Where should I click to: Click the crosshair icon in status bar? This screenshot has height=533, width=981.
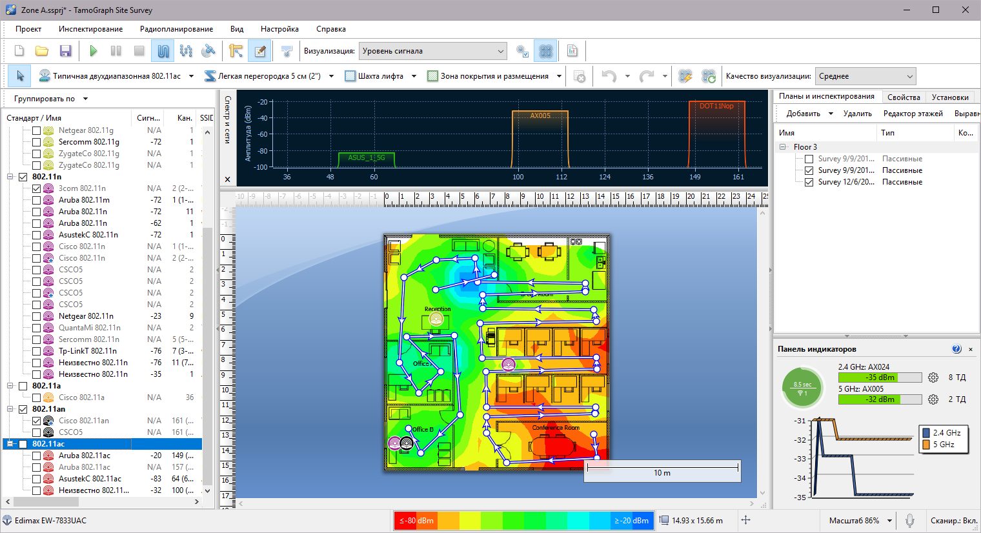click(745, 520)
